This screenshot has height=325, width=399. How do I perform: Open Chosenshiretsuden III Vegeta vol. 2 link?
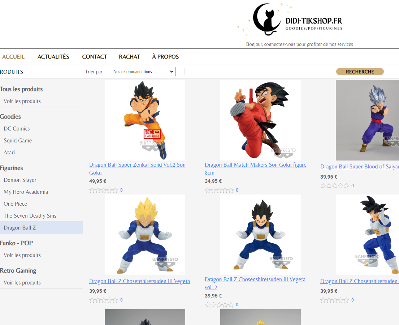coord(255,283)
